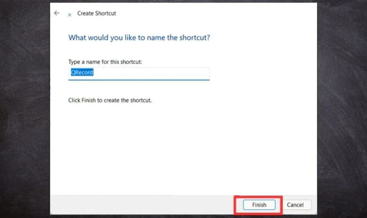Click the red outline around the Finish button
Screen dimensions: 367x218
[258, 197]
